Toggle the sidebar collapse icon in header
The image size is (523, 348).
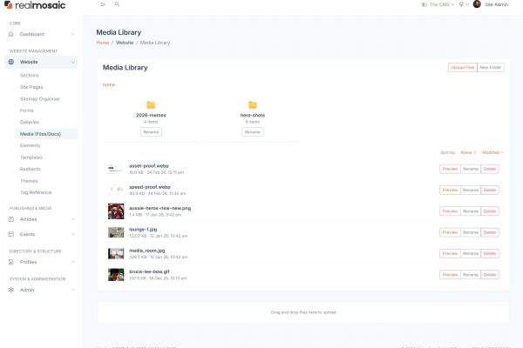pos(102,4)
